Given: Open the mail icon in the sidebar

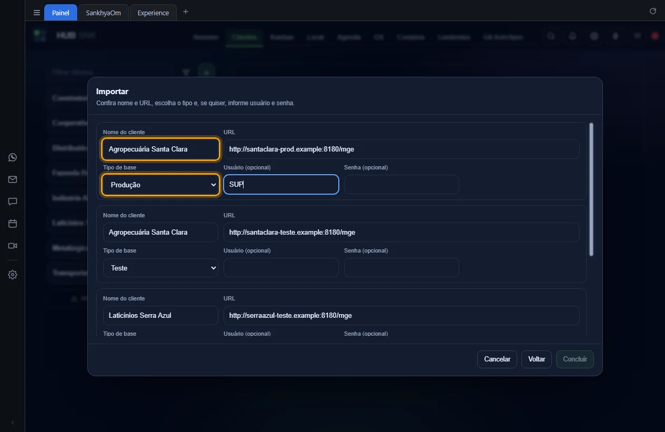Looking at the screenshot, I should tap(13, 179).
